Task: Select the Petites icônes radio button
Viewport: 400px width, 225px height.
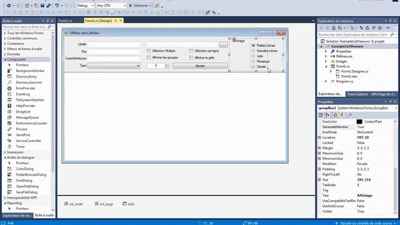Action: click(253, 46)
